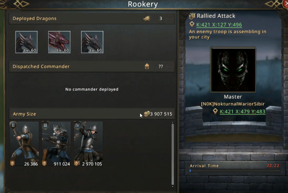Image resolution: width=288 pixels, height=193 pixels.
Task: Close the Rookery window
Action: point(285,4)
